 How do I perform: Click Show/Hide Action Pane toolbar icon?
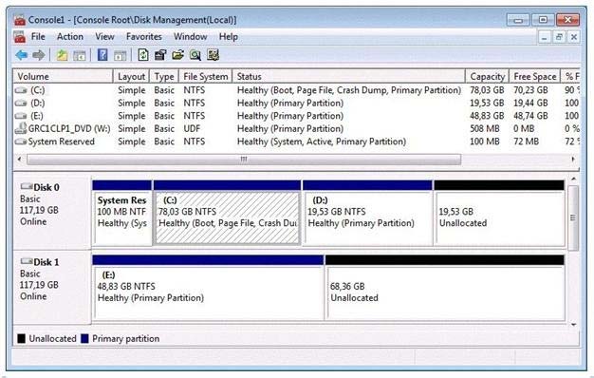[121, 56]
